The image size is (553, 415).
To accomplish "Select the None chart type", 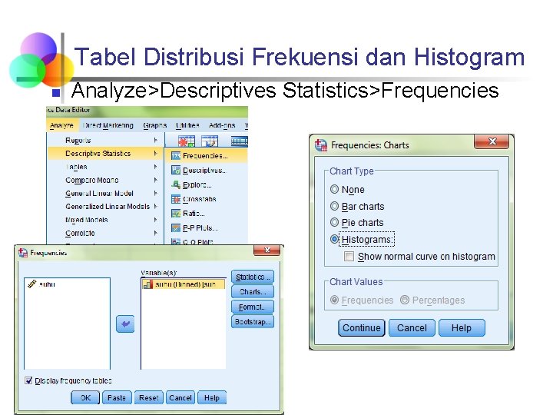I will coord(334,190).
